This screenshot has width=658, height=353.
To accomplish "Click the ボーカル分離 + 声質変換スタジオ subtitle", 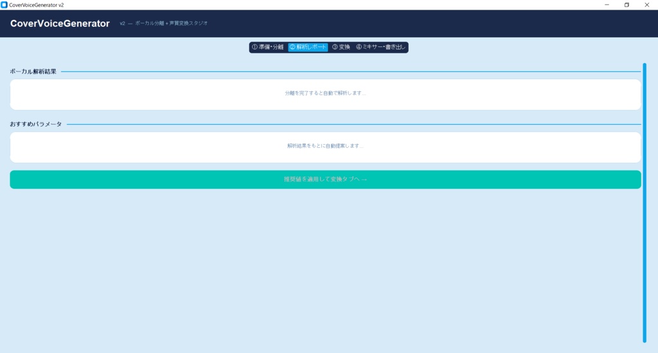I will coord(171,24).
